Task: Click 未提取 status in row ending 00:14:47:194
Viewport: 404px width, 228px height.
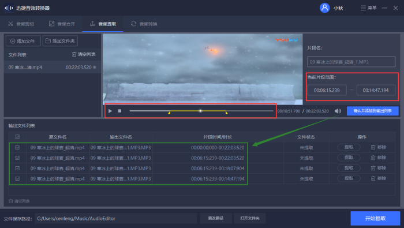Action: click(x=306, y=179)
